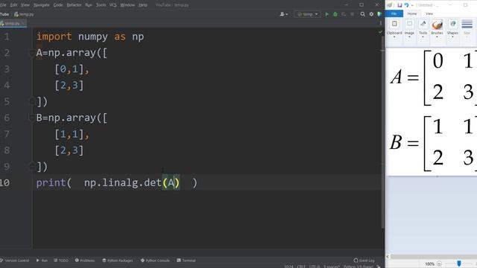Switch to the Paint Home tab
The height and width of the screenshot is (268, 477).
click(412, 13)
